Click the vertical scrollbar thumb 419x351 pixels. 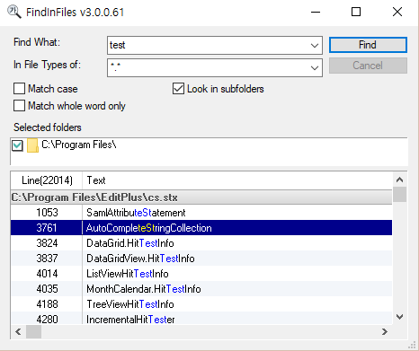399,195
